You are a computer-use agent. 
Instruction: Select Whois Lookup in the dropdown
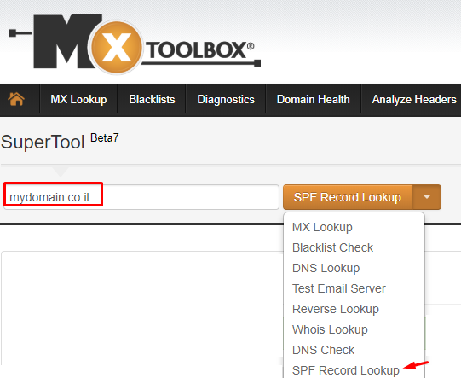(x=330, y=329)
